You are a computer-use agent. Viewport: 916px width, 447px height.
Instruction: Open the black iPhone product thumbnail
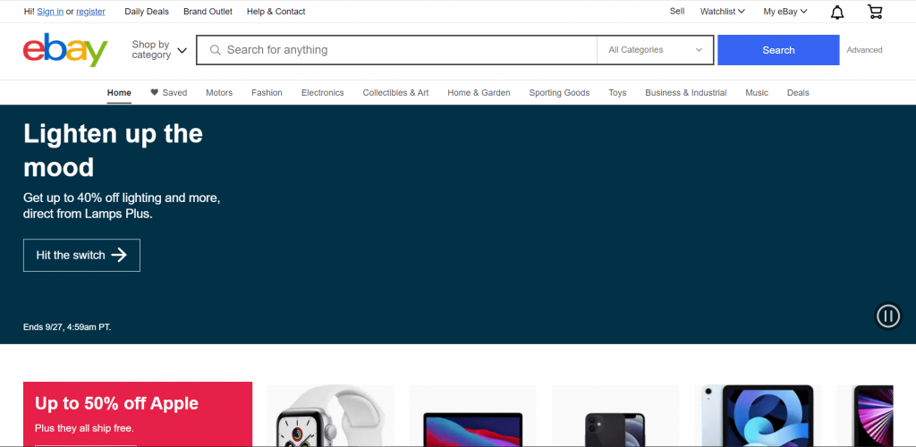[x=615, y=416]
